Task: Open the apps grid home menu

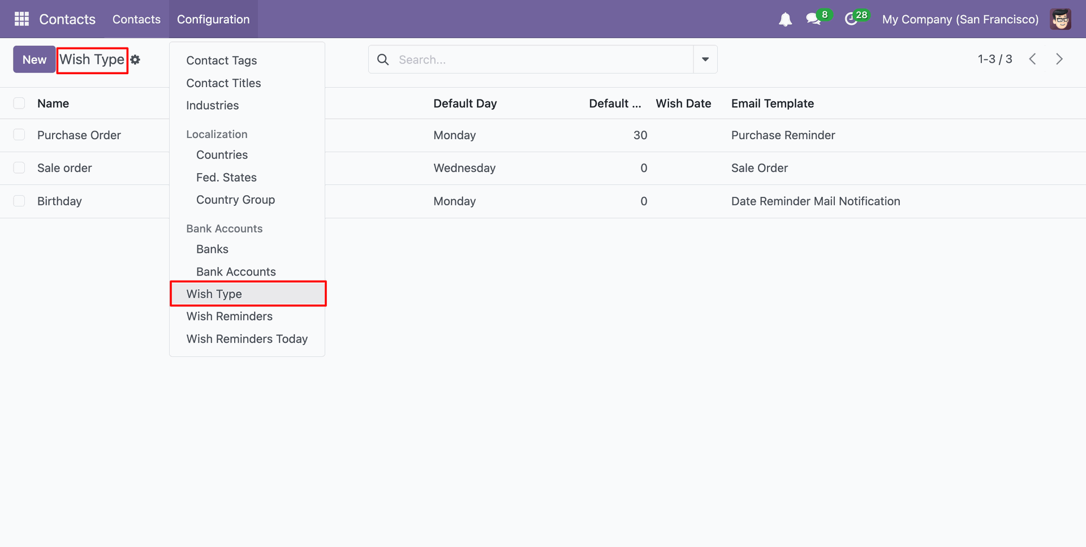Action: [21, 19]
